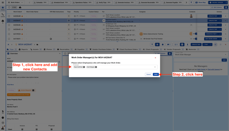Open the Work Orders module dropdown
The image size is (229, 131).
(15, 2)
